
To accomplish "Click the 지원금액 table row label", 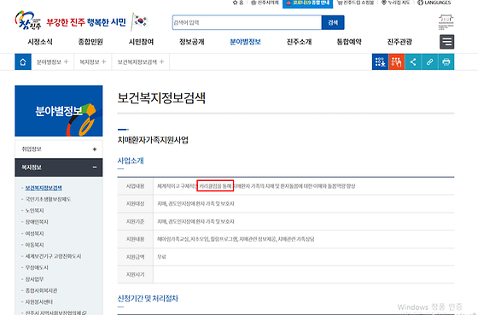I will pyautogui.click(x=136, y=257).
